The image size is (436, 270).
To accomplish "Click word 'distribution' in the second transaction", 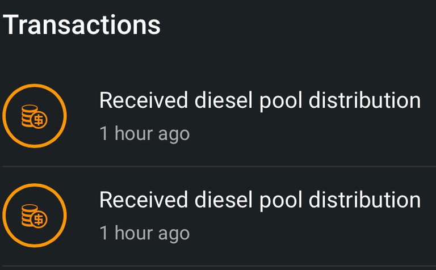I will pos(364,200).
